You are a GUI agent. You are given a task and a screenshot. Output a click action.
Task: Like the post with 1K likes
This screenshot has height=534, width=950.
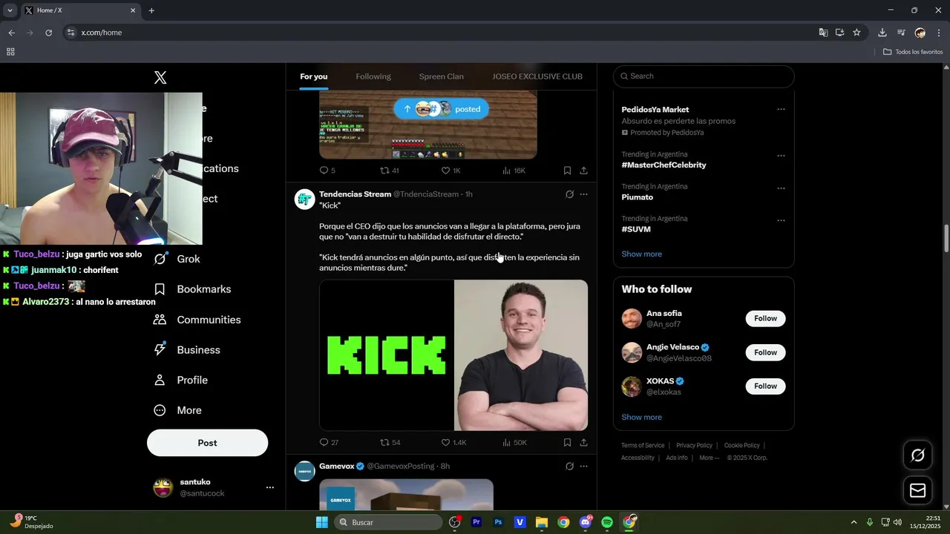(x=451, y=171)
